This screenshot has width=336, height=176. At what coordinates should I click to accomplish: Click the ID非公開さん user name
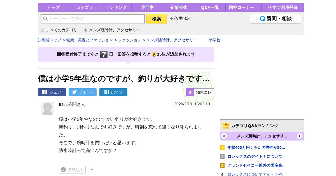72,104
